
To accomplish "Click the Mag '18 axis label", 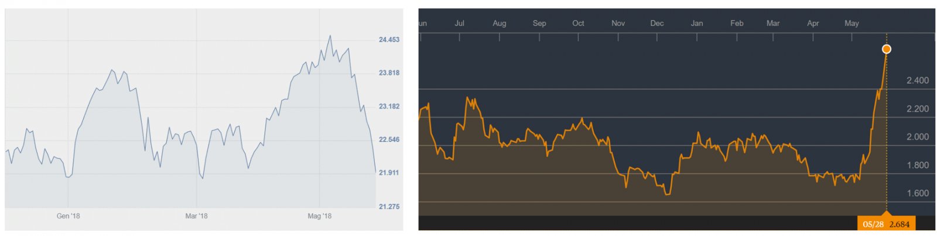I will [x=319, y=216].
